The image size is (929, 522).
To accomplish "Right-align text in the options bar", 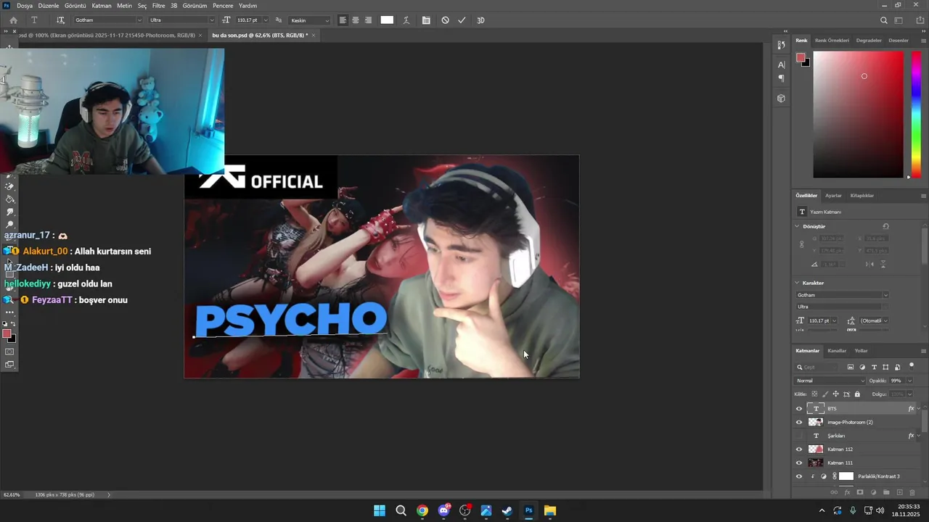I will 368,20.
